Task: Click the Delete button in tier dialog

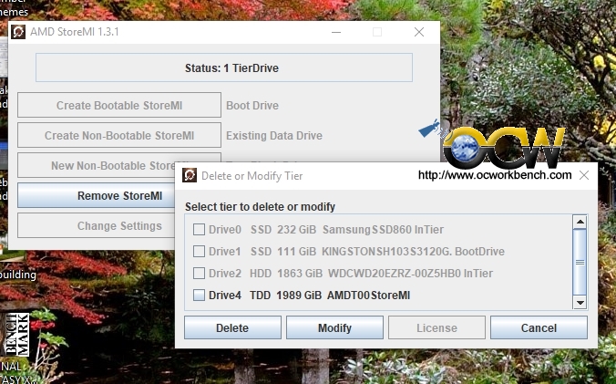Action: point(232,327)
